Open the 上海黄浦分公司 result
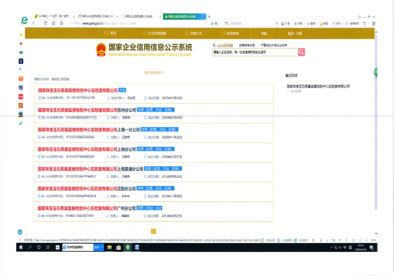This screenshot has width=395, height=279. pyautogui.click(x=90, y=169)
